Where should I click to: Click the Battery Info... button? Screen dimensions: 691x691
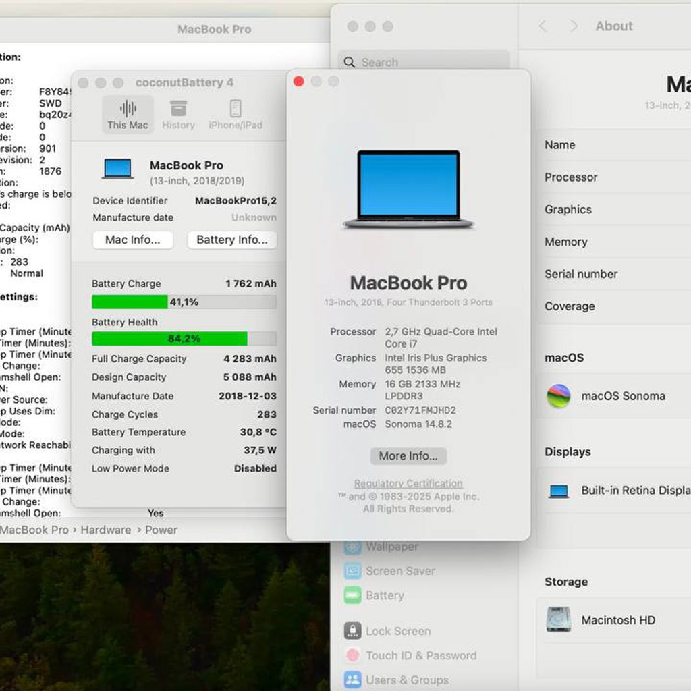click(232, 240)
